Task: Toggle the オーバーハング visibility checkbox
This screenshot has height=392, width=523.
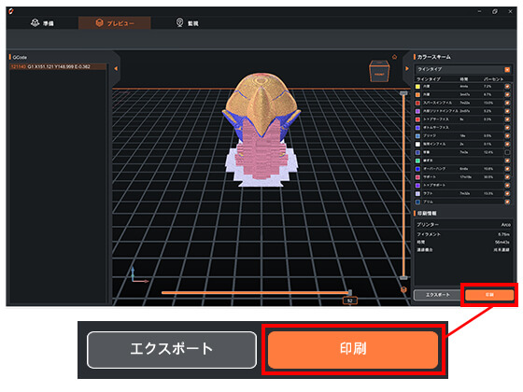Action: (507, 169)
